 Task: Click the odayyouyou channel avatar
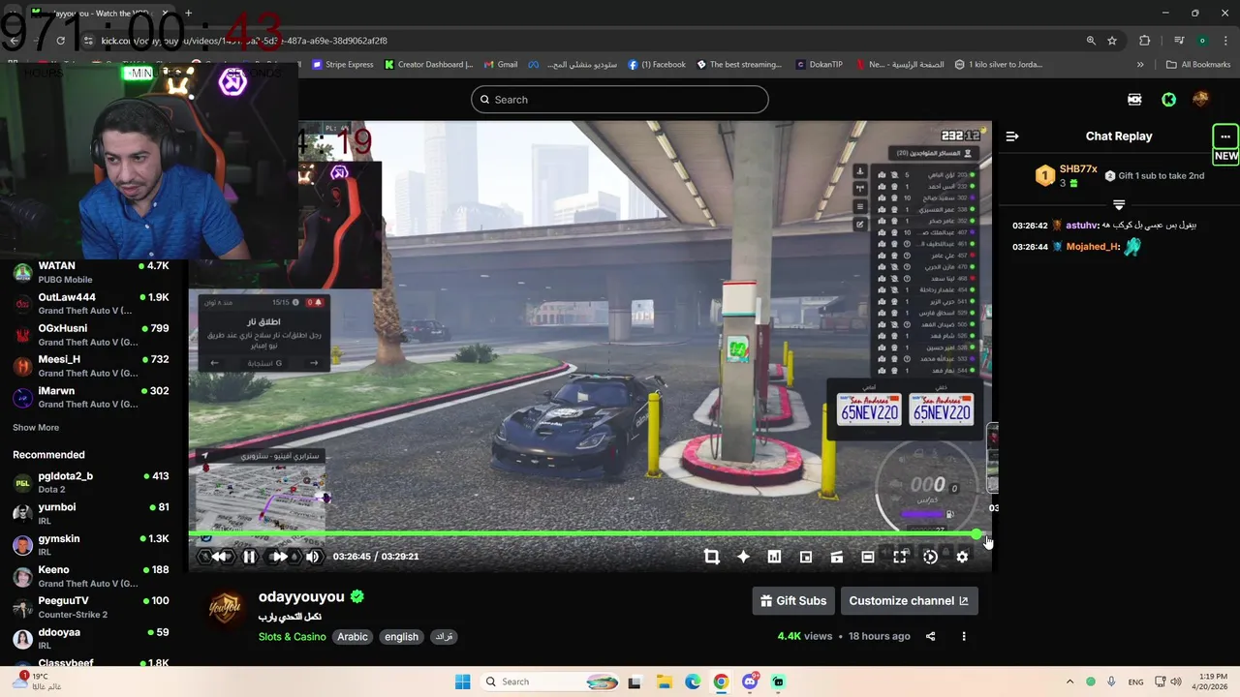pos(225,609)
